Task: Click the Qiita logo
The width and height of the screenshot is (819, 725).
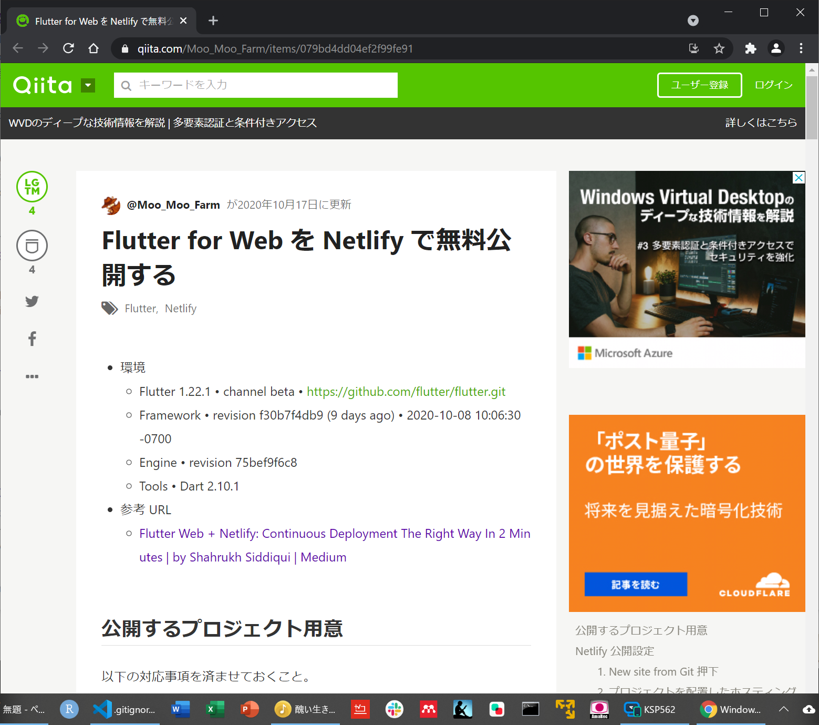Action: [43, 85]
